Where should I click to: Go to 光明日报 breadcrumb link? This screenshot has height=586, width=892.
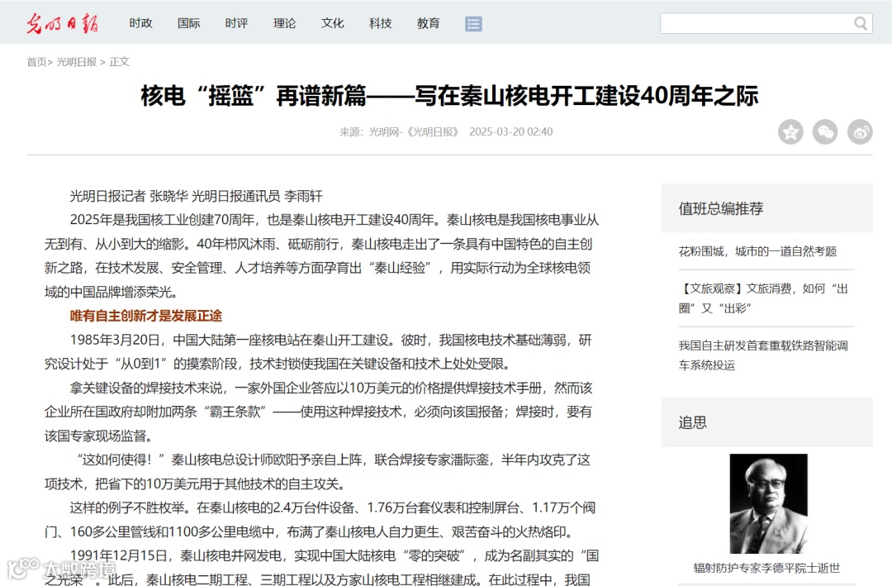coord(76,62)
